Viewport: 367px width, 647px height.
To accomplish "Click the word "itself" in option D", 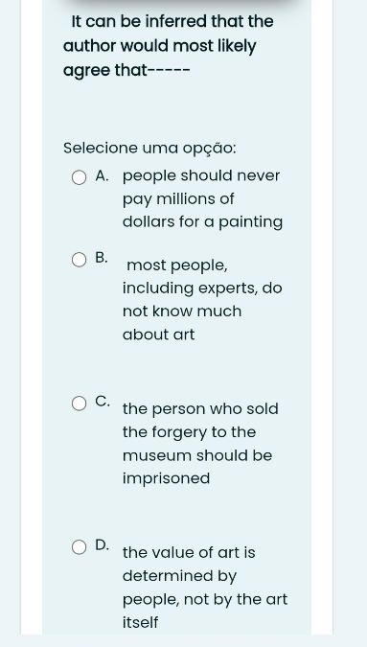I will (x=140, y=622).
